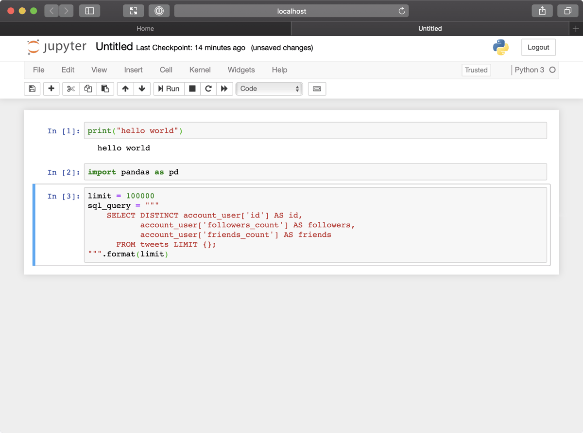The height and width of the screenshot is (433, 583).
Task: Move the selected cell up
Action: tap(125, 89)
